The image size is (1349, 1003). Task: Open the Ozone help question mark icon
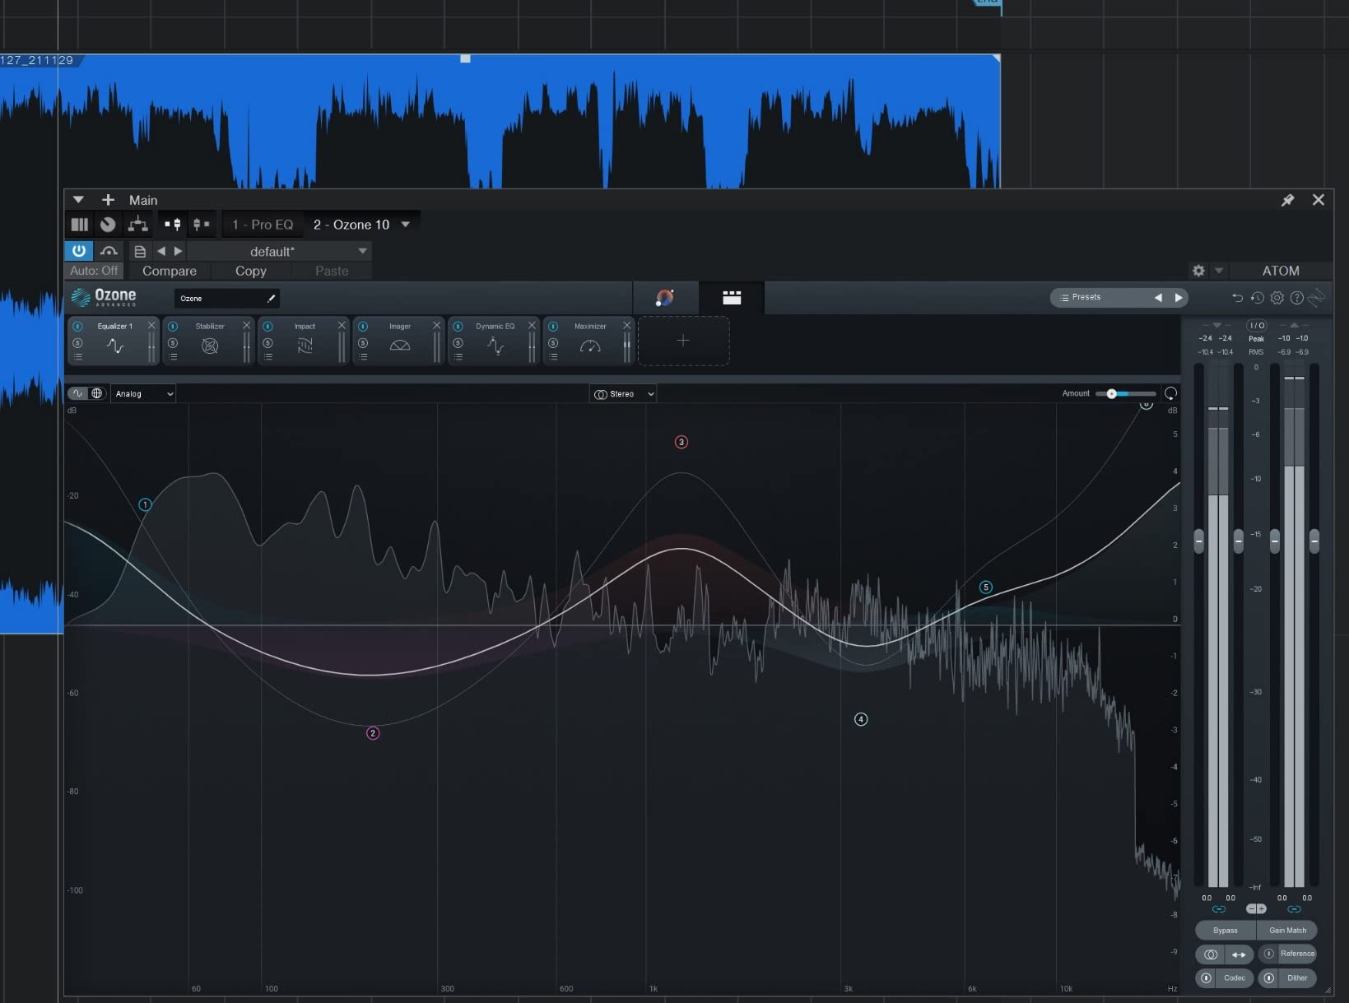click(x=1297, y=298)
